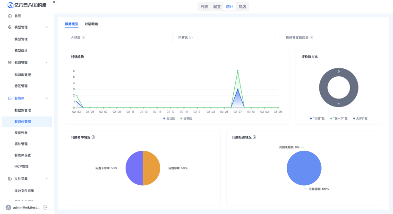
Task: Click the info icon beside 问题命中情况
Action: coord(93,137)
